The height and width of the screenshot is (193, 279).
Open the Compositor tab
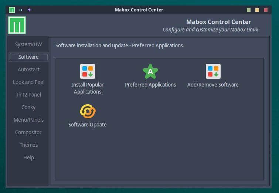(28, 132)
